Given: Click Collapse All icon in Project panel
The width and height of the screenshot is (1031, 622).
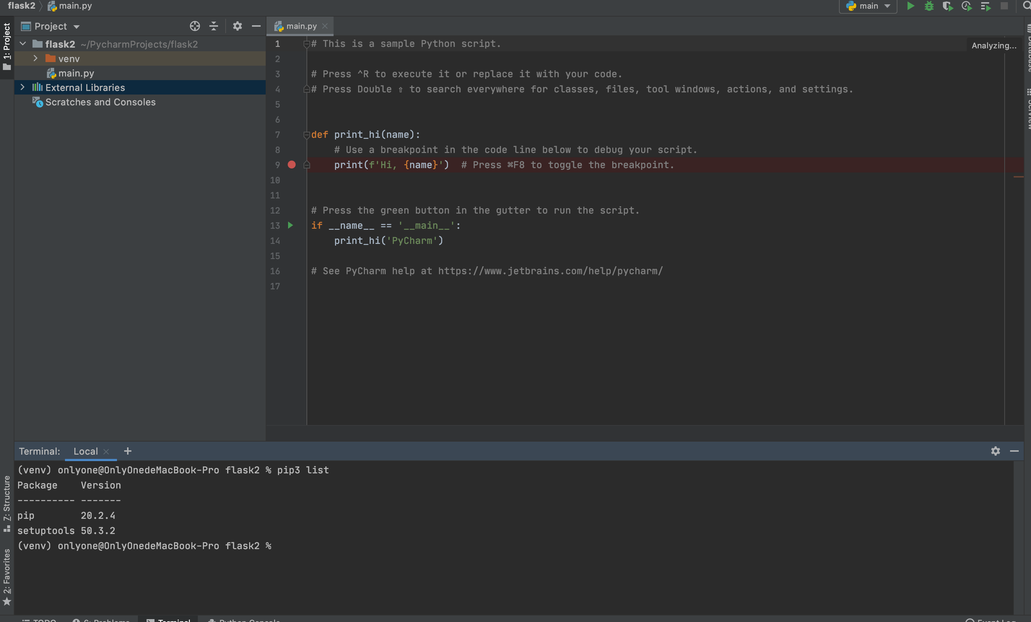Looking at the screenshot, I should tap(213, 26).
